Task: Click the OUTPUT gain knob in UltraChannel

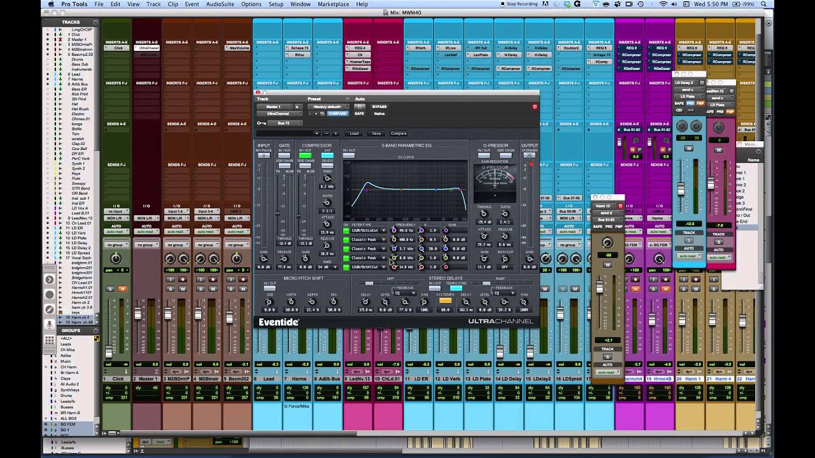Action: (x=530, y=259)
